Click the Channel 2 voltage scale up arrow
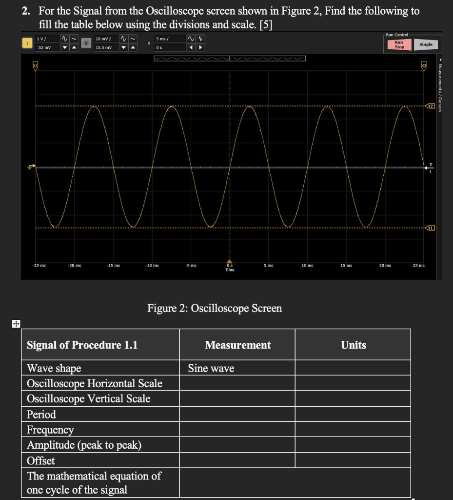Image resolution: width=453 pixels, height=500 pixels. [133, 46]
